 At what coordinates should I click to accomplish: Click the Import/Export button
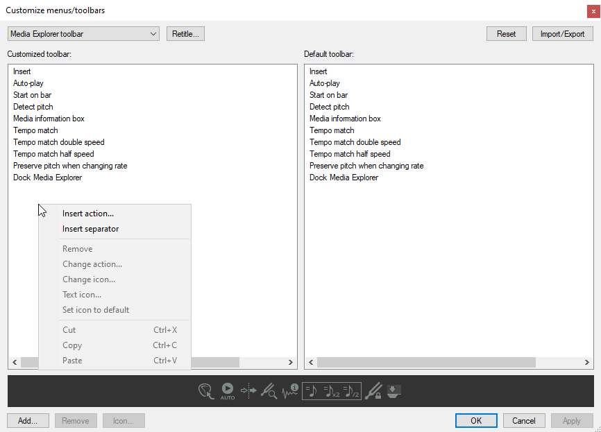(562, 34)
